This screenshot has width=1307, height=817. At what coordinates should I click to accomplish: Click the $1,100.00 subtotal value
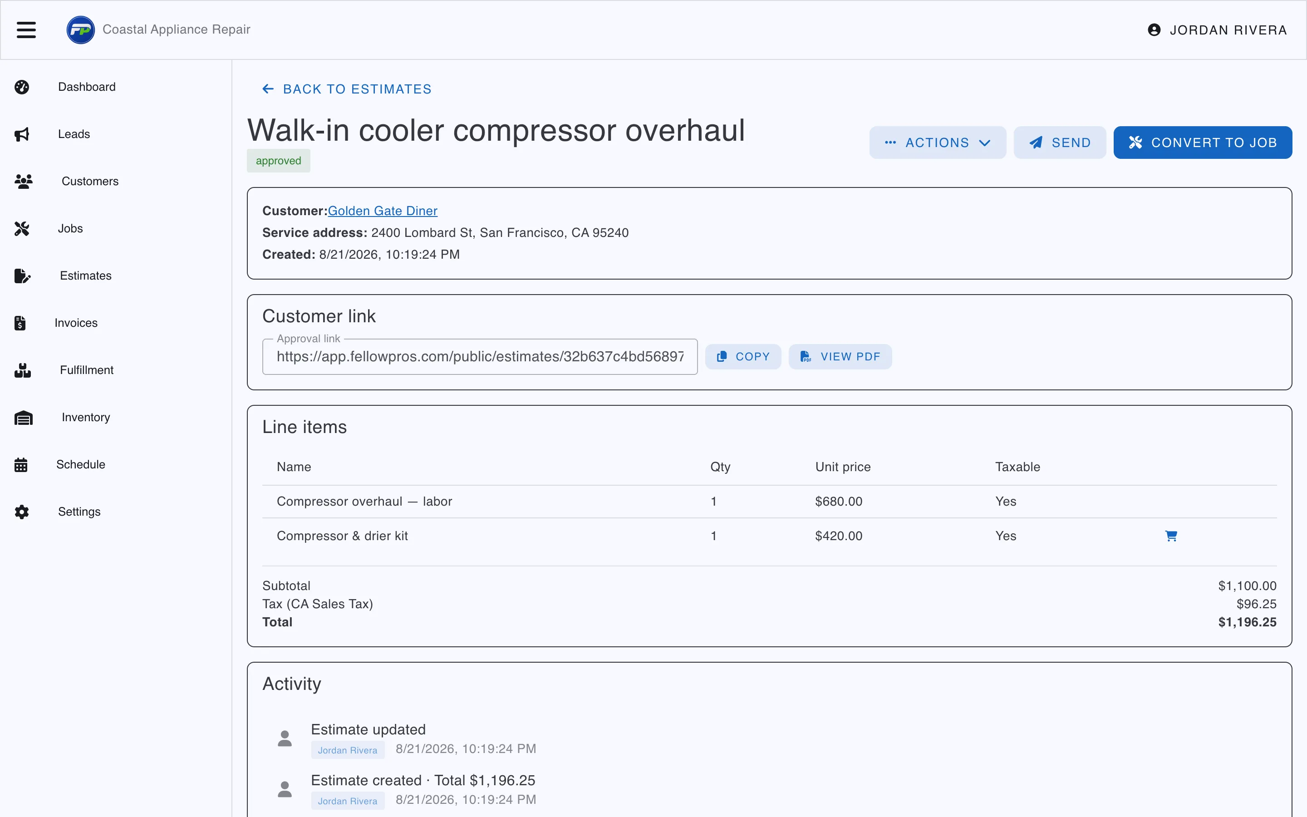[1247, 586]
